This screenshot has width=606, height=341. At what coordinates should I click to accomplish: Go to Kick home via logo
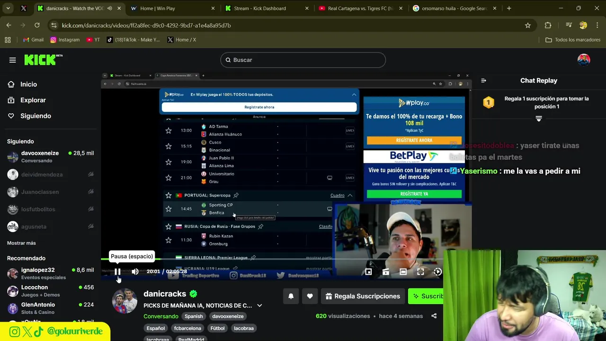43,60
